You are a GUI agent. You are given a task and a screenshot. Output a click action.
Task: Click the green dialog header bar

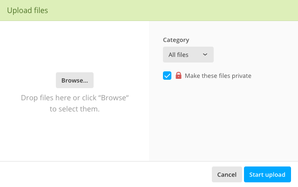(x=149, y=10)
